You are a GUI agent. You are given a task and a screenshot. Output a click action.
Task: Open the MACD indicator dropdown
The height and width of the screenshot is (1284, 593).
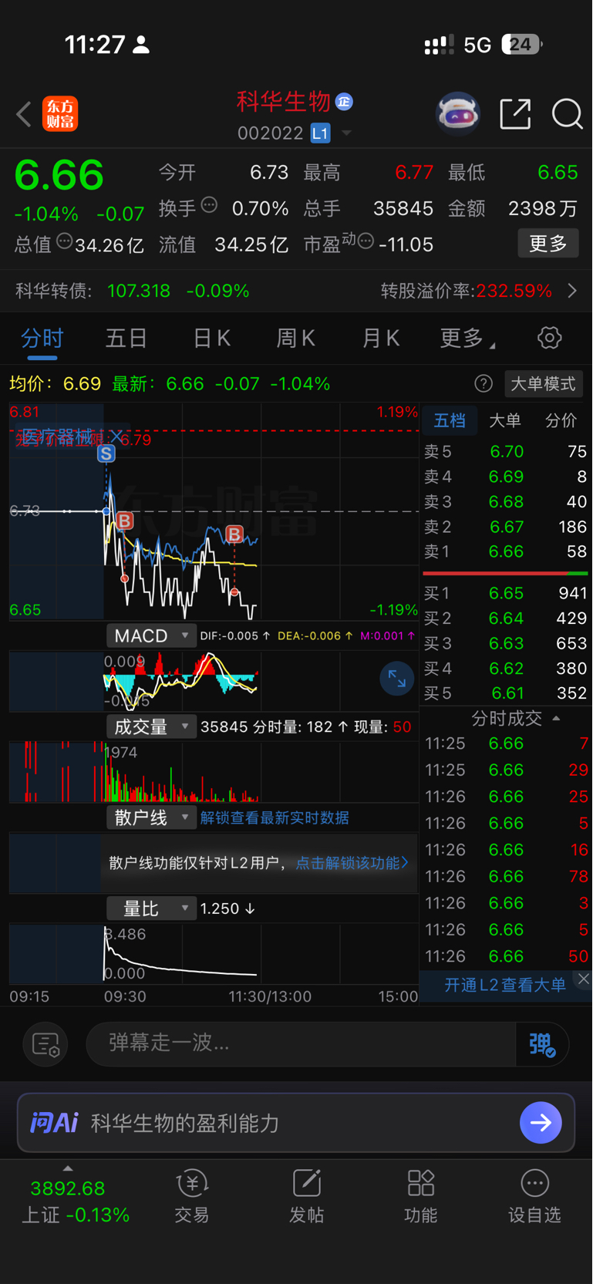150,635
